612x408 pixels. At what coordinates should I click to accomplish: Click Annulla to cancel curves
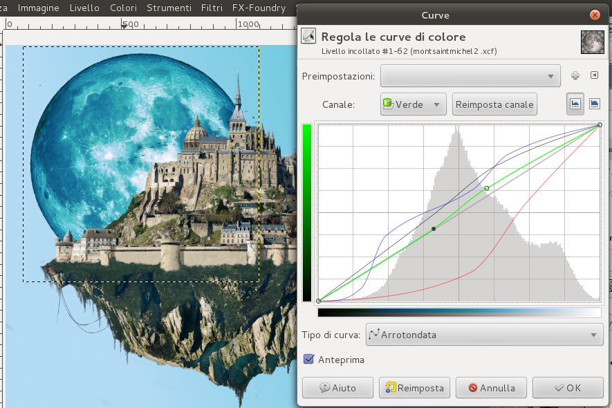tap(491, 388)
